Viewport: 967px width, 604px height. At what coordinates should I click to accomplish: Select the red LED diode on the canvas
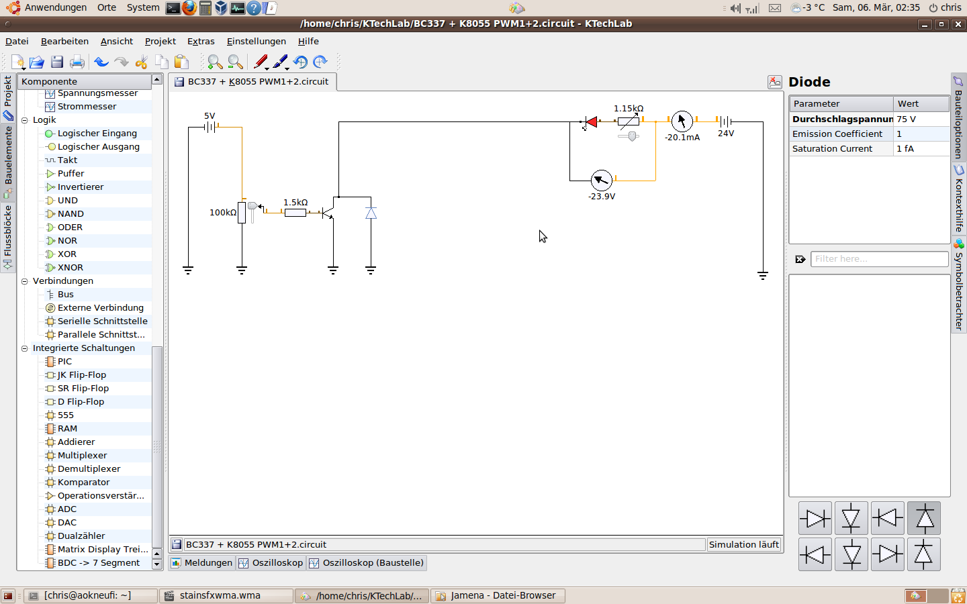click(591, 121)
